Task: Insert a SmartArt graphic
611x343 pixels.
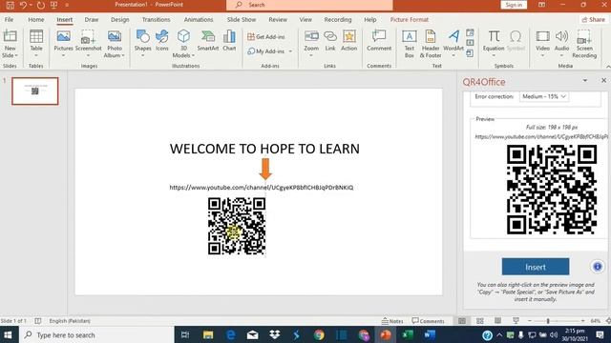Action: 208,40
